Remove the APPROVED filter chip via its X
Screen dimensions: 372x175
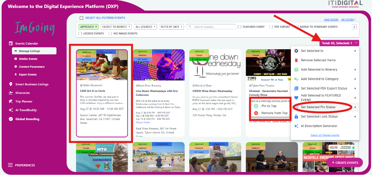click(x=96, y=27)
